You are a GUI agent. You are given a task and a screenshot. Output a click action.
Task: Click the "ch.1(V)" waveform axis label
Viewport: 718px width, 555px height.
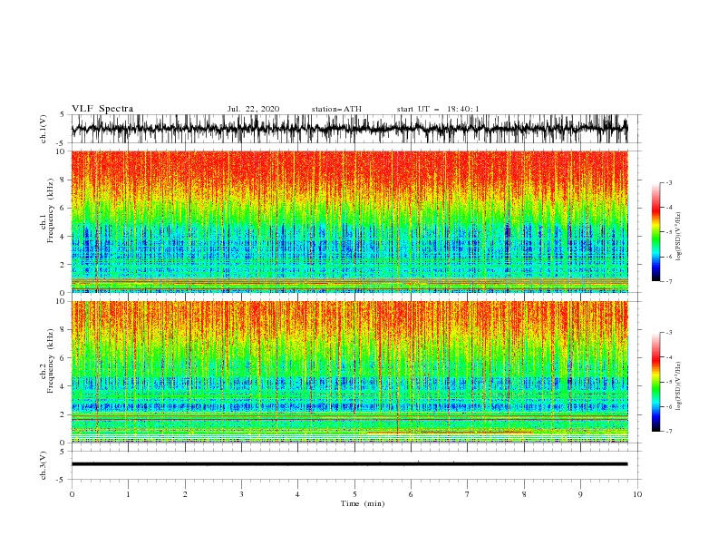coord(44,129)
